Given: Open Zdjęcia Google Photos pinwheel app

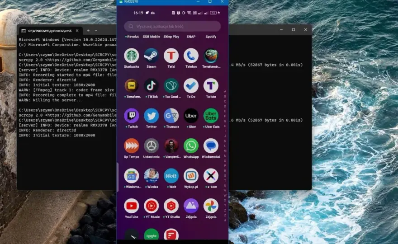Looking at the screenshot, I should click(211, 206).
